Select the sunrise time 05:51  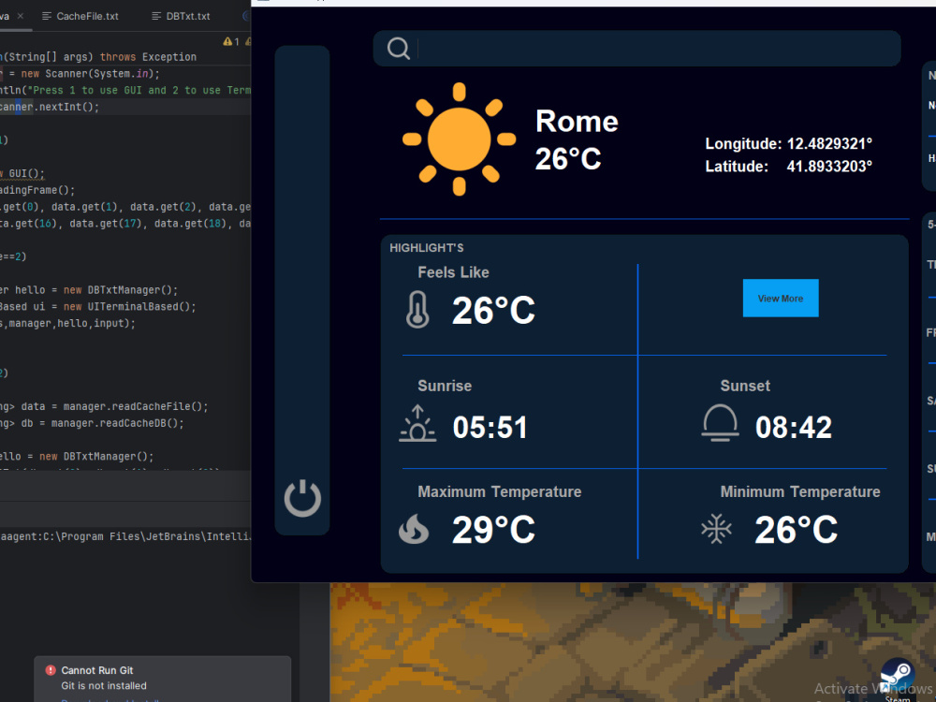(490, 428)
